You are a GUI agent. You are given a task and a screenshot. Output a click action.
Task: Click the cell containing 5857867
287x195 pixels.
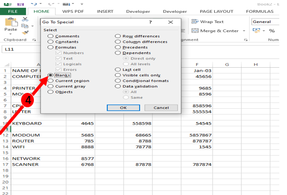197,135
